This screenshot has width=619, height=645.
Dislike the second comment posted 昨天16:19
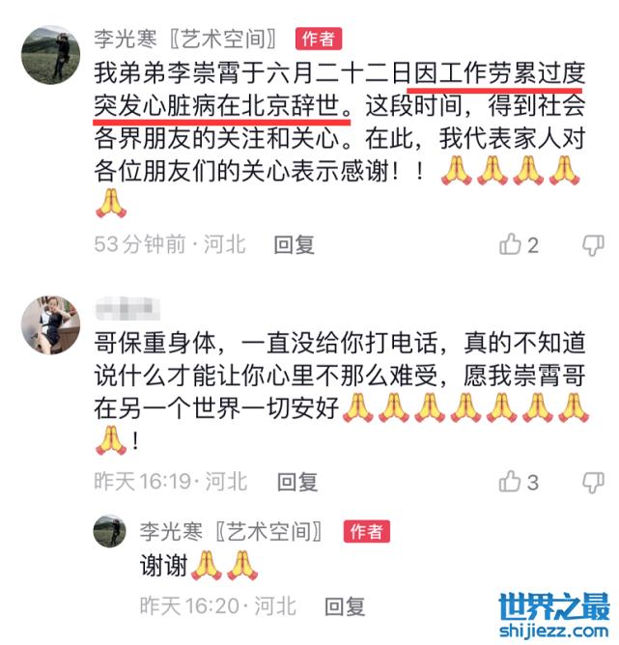(x=594, y=483)
